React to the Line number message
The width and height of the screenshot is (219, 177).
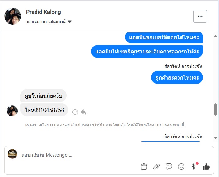[75, 112]
